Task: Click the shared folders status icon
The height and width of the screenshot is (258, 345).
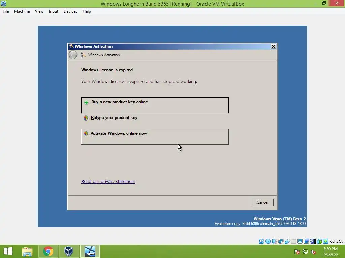Action: click(x=293, y=241)
